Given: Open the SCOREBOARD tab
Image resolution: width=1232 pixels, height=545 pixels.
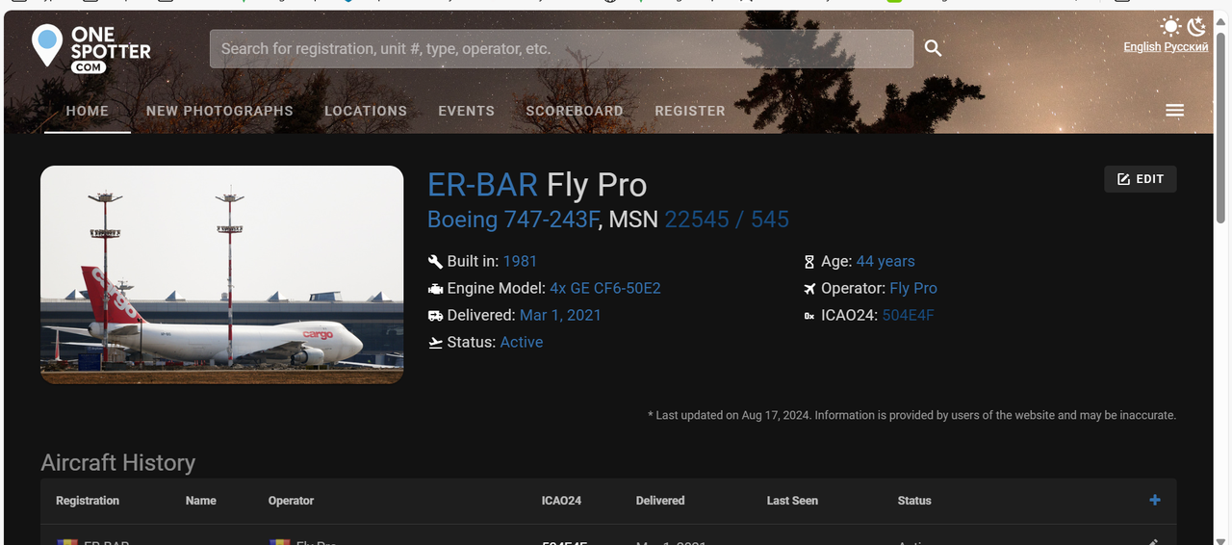Looking at the screenshot, I should (575, 111).
